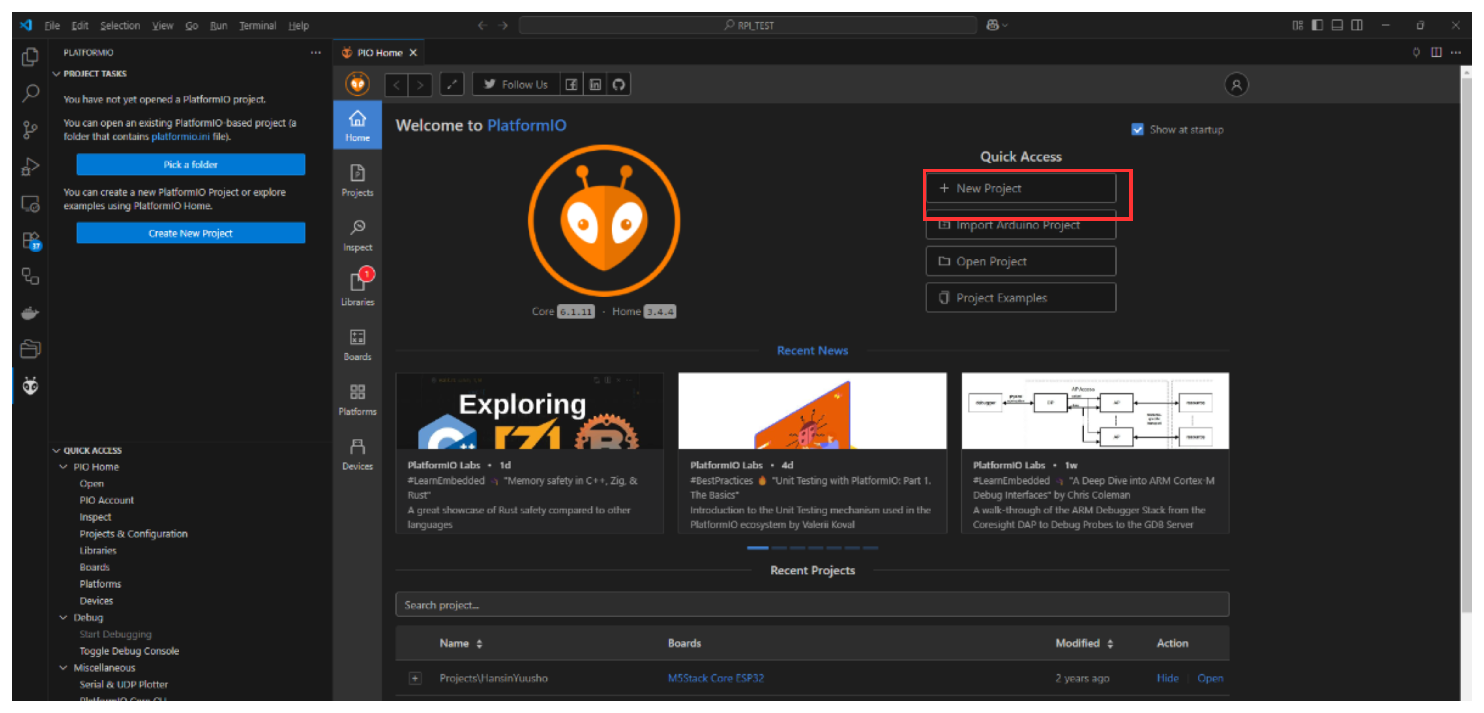Open Source Control in activity bar
This screenshot has width=1484, height=713.
click(30, 130)
